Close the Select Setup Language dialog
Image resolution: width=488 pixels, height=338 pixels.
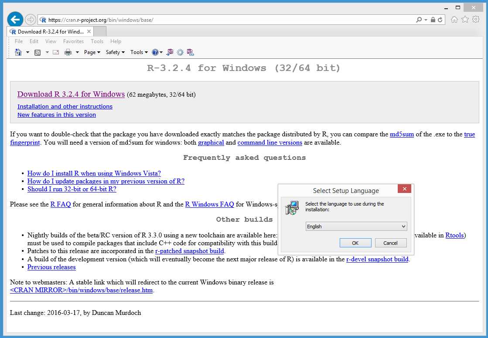404,189
